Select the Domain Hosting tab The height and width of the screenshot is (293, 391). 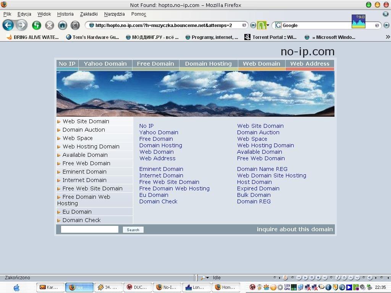click(x=208, y=64)
